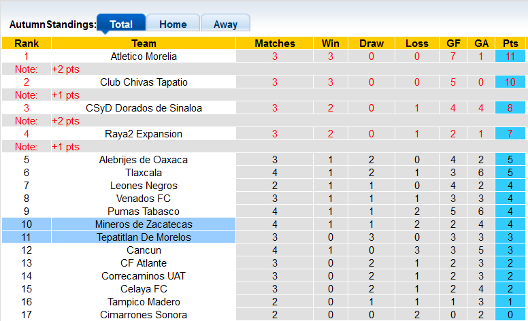Open the Home standings tab
The image size is (528, 321).
click(x=173, y=24)
